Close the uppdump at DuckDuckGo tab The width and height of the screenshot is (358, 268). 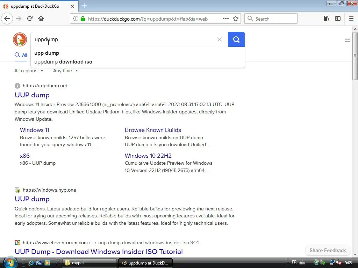(72, 6)
